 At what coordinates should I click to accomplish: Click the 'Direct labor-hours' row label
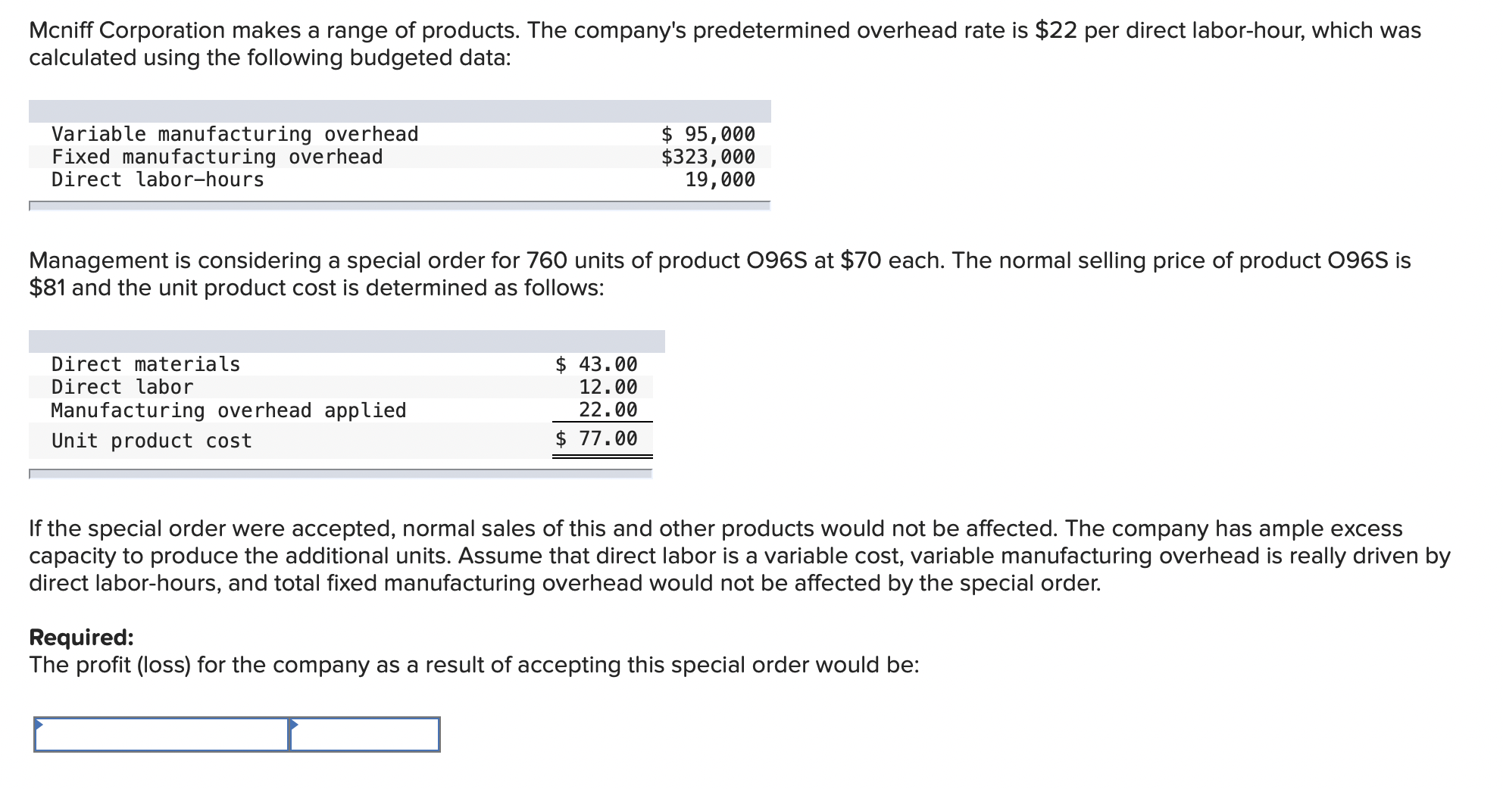(x=158, y=179)
